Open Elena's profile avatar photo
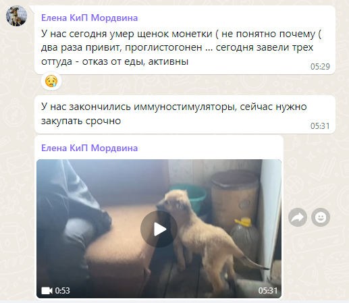Screen dimensions: 349x303 tap(16, 16)
